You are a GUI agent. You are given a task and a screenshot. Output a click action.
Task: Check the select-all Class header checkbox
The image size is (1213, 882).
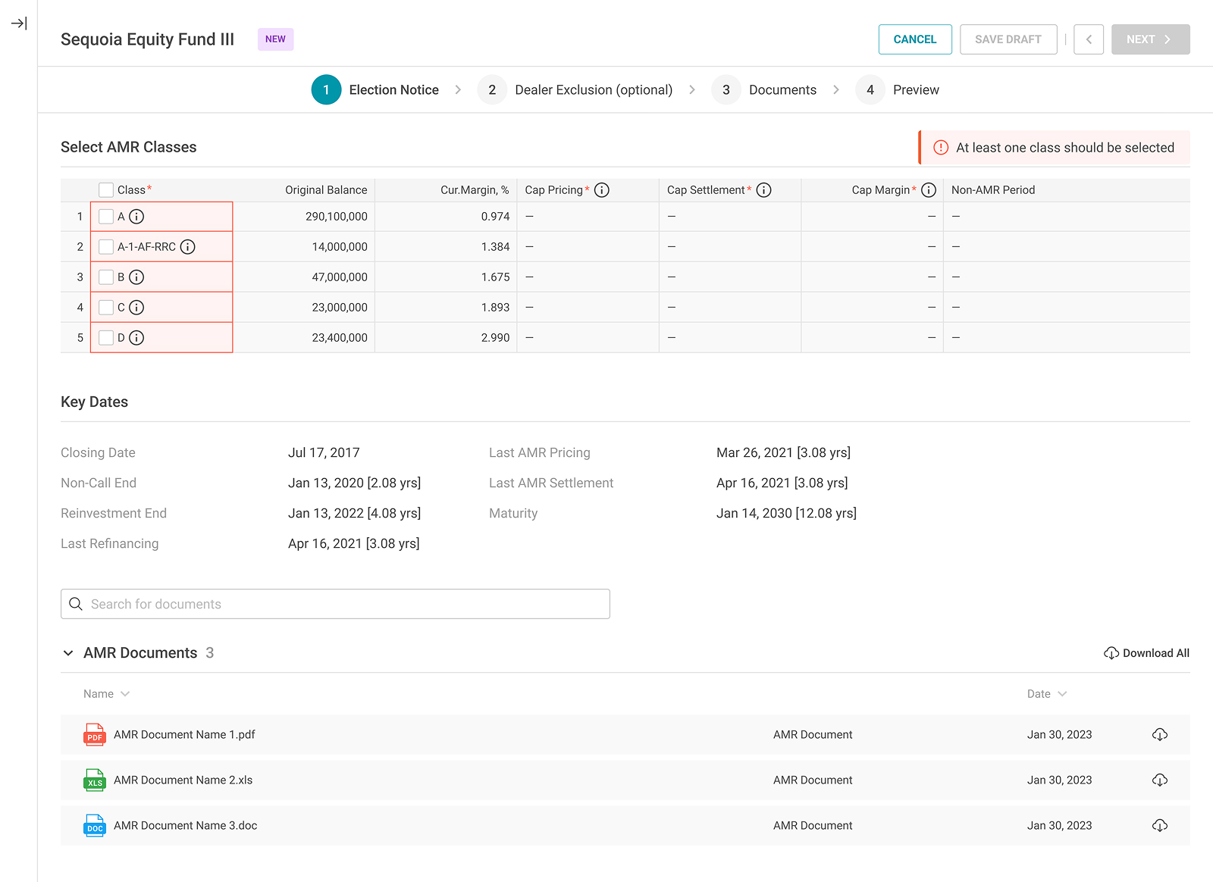pos(106,190)
